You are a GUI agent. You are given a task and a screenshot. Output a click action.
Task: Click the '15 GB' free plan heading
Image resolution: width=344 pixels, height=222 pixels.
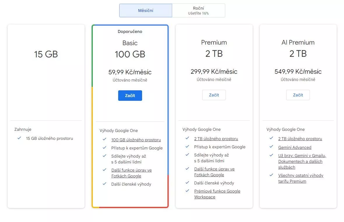(46, 54)
